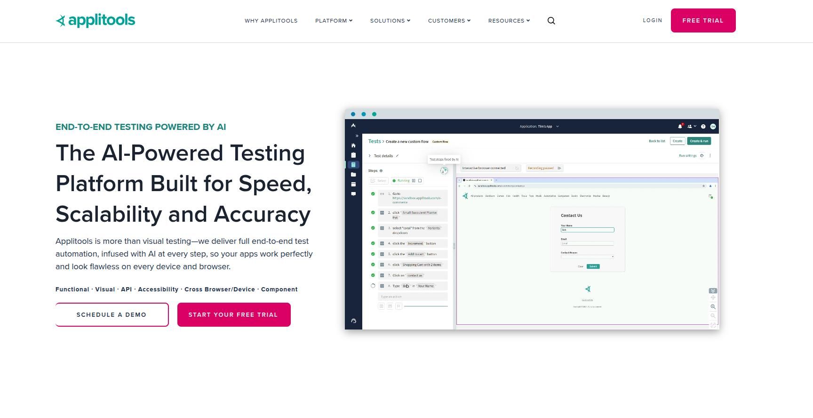Click the AI fixed steps badge icon

444,171
